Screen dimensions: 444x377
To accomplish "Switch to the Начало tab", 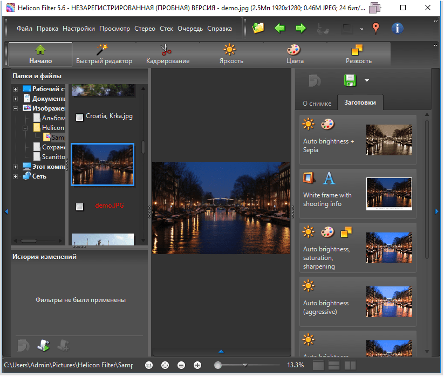I will [40, 54].
